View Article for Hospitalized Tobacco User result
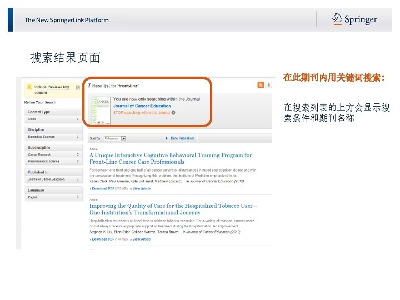 click(x=141, y=239)
